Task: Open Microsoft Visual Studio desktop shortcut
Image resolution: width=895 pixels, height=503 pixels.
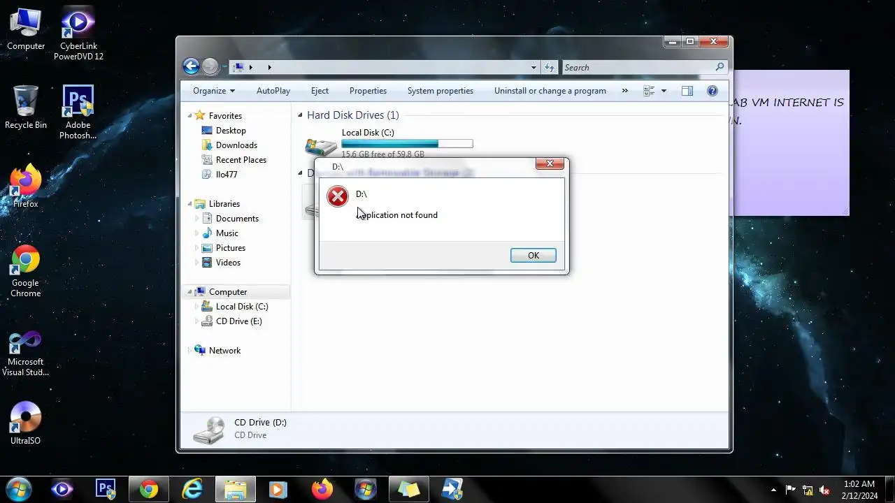Action: pyautogui.click(x=26, y=353)
